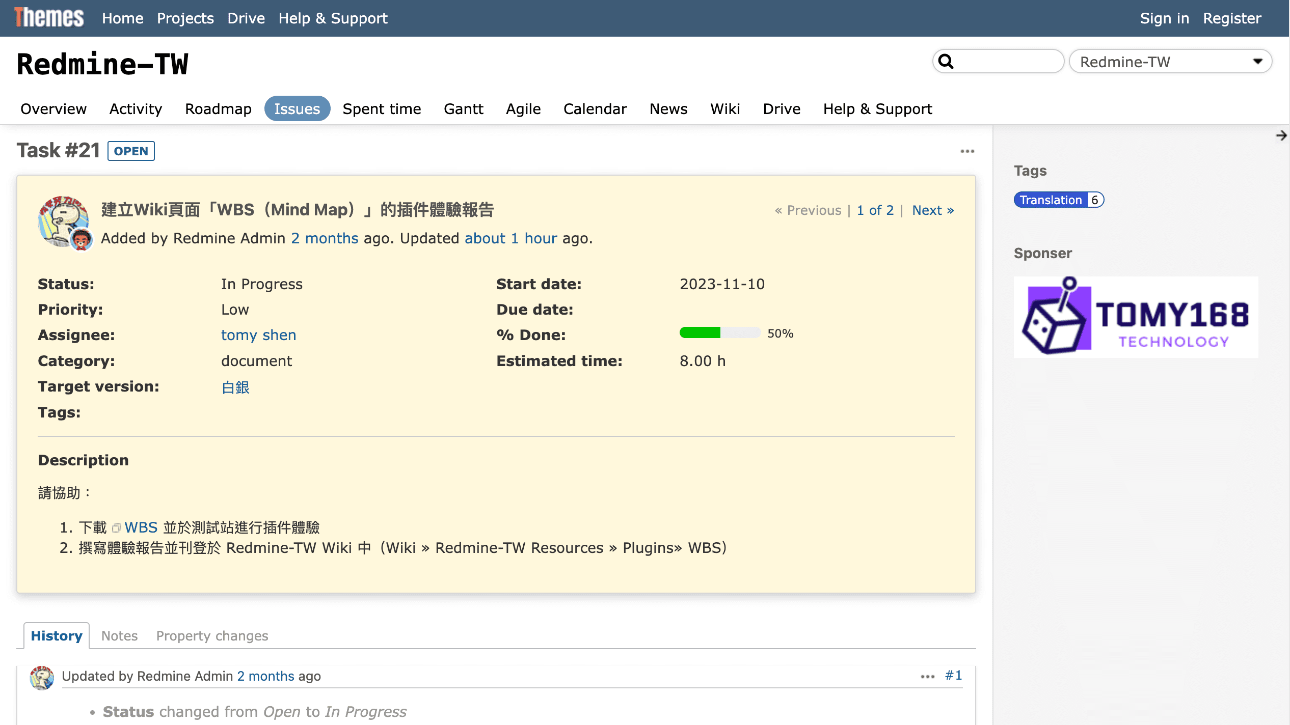Image resolution: width=1290 pixels, height=725 pixels.
Task: Switch to the Notes tab
Action: [119, 636]
